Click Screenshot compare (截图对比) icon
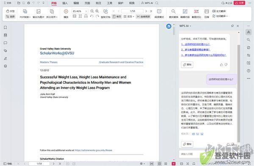Viewport: 254px width, 166px height. coord(196,11)
